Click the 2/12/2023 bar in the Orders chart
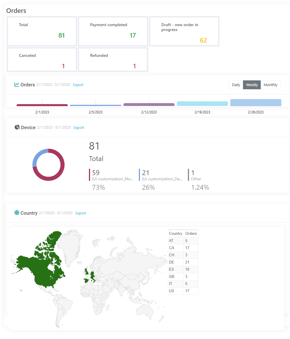 coord(149,104)
